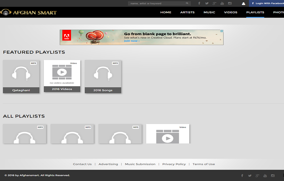Click the Video badge on 2016 Videos card
Image resolution: width=284 pixels, height=181 pixels.
74,63
